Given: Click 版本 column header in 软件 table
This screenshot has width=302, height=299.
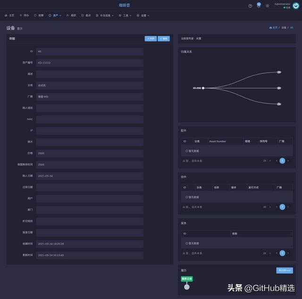Looking at the screenshot, I should pyautogui.click(x=234, y=188).
